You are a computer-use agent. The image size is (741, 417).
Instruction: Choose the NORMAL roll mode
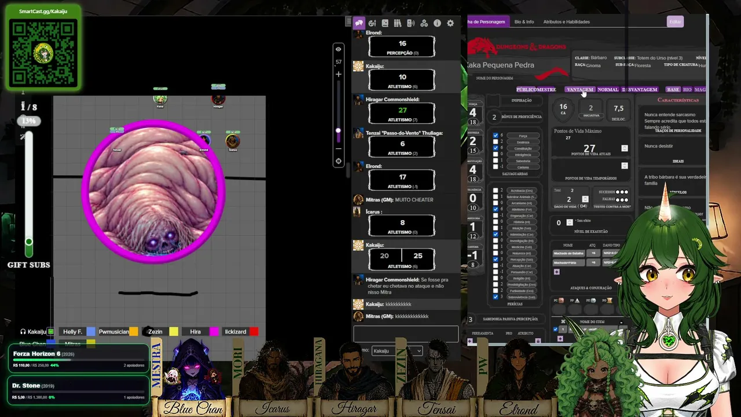click(608, 90)
